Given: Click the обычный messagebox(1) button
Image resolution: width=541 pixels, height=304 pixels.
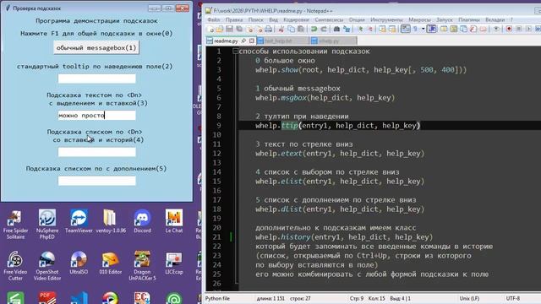Looking at the screenshot, I should point(96,47).
